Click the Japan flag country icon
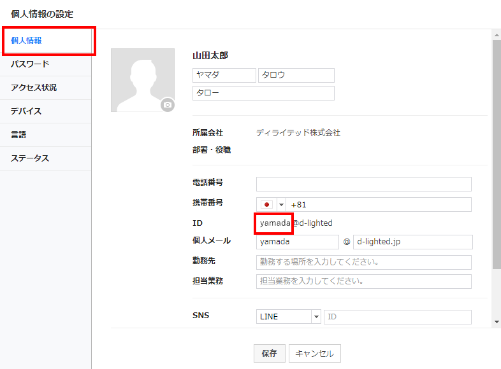 267,205
